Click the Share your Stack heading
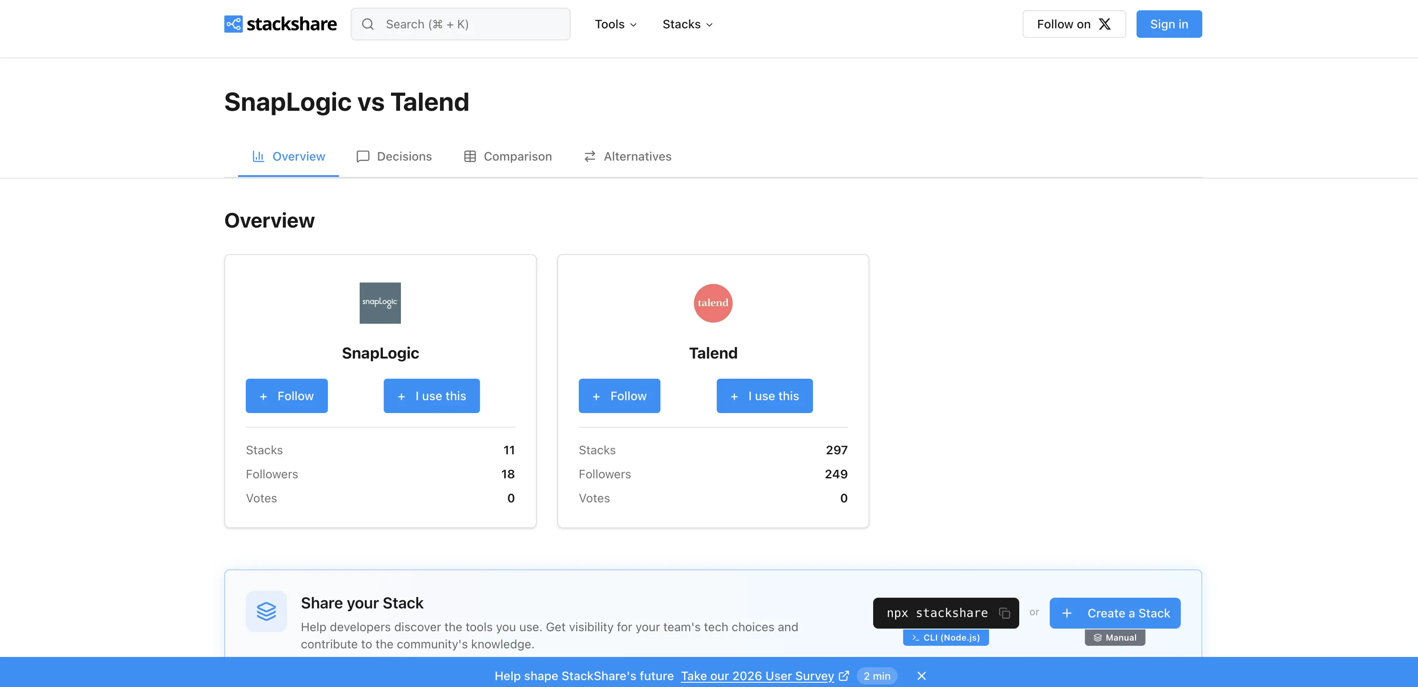 click(x=362, y=603)
